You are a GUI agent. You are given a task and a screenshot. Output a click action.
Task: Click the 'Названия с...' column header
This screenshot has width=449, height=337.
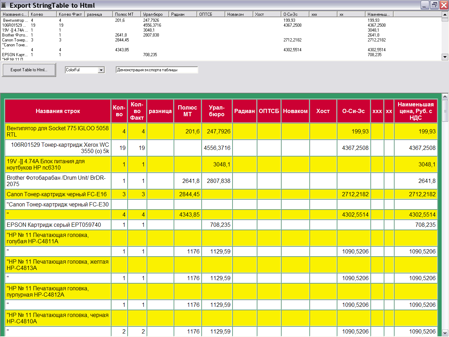(14, 14)
